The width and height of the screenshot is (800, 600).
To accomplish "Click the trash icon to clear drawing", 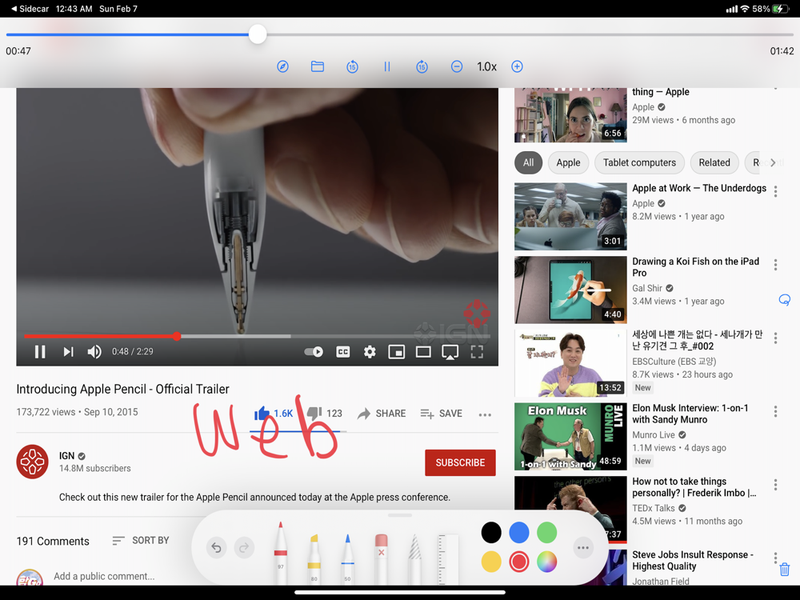I will 785,569.
